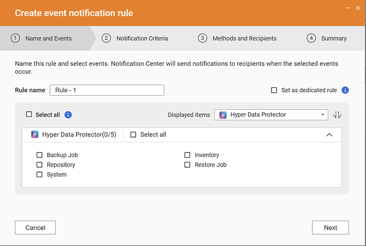366x246 pixels.
Task: Jump to Methods and Recipients step
Action: click(x=244, y=38)
